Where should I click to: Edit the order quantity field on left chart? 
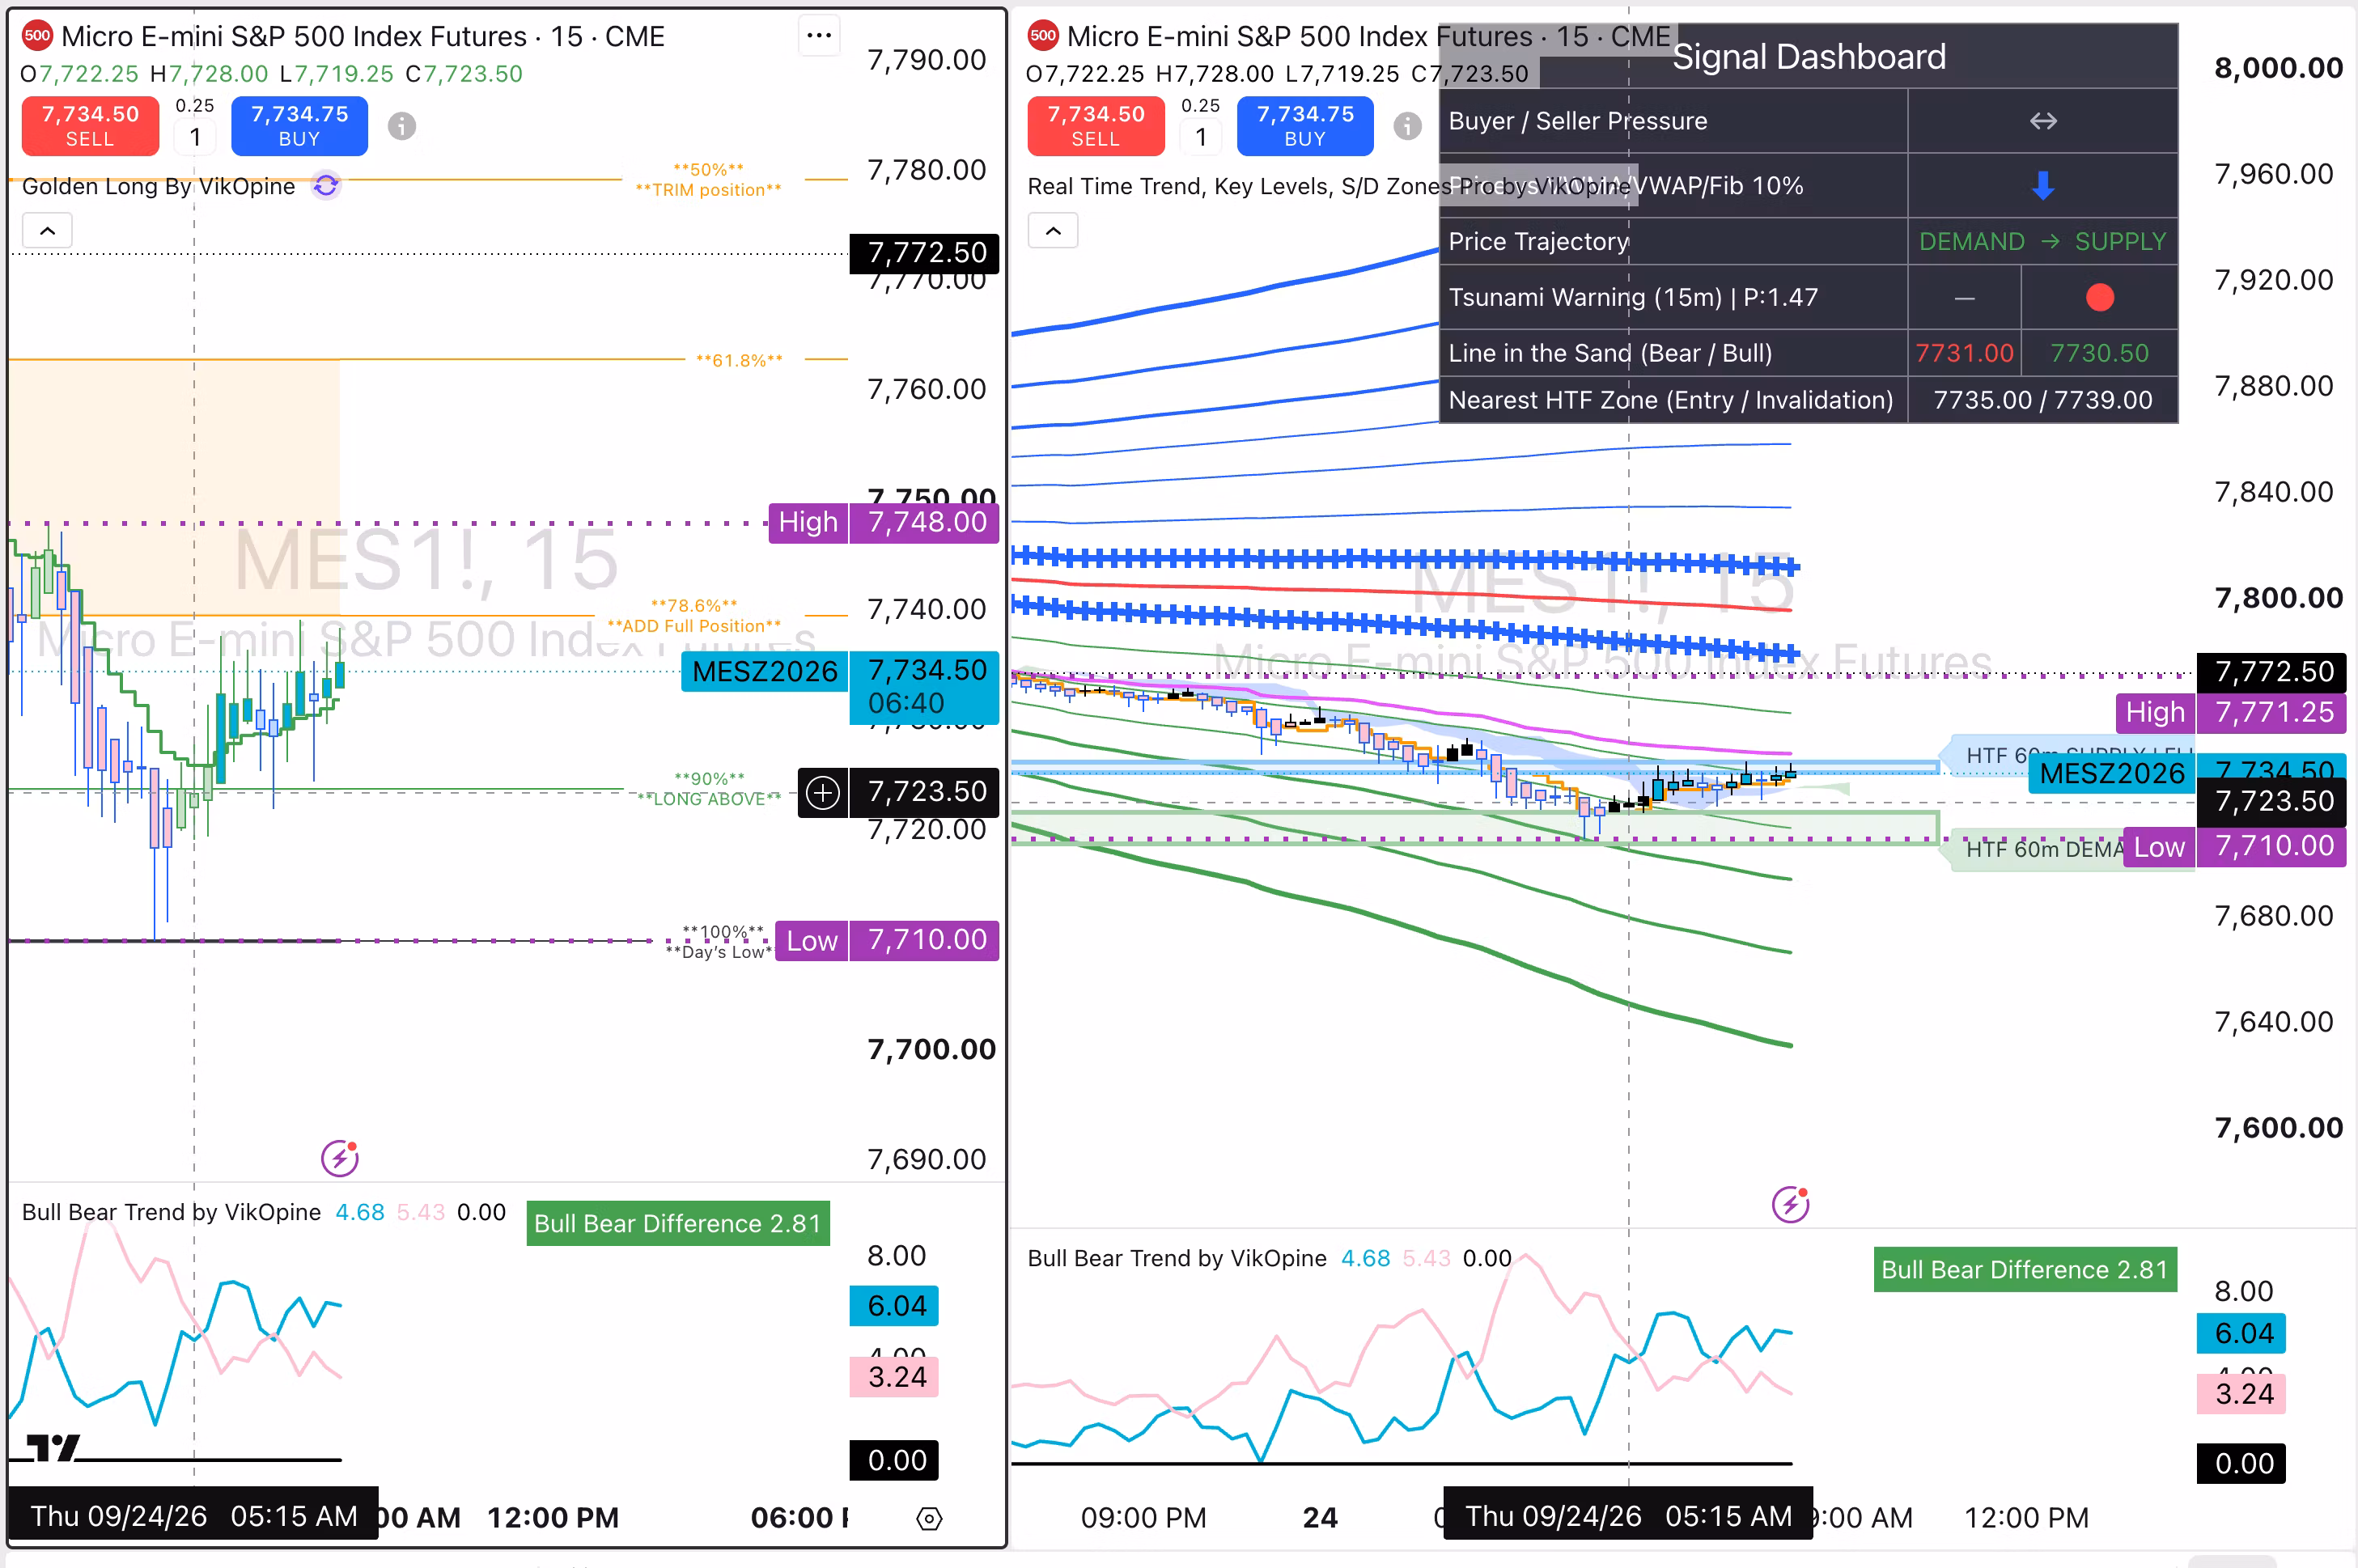(x=195, y=137)
